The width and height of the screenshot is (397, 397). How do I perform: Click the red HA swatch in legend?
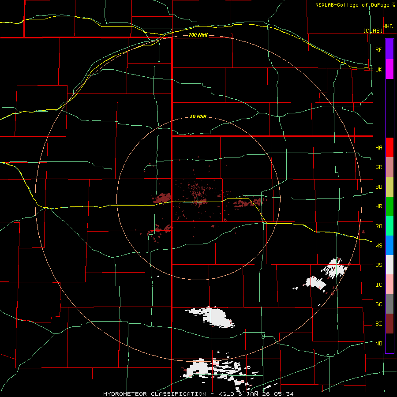pos(390,147)
